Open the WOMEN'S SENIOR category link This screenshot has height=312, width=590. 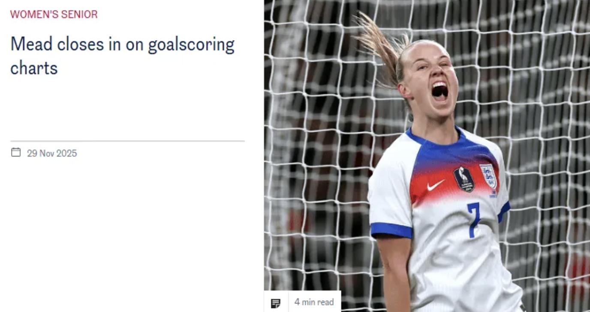click(54, 14)
